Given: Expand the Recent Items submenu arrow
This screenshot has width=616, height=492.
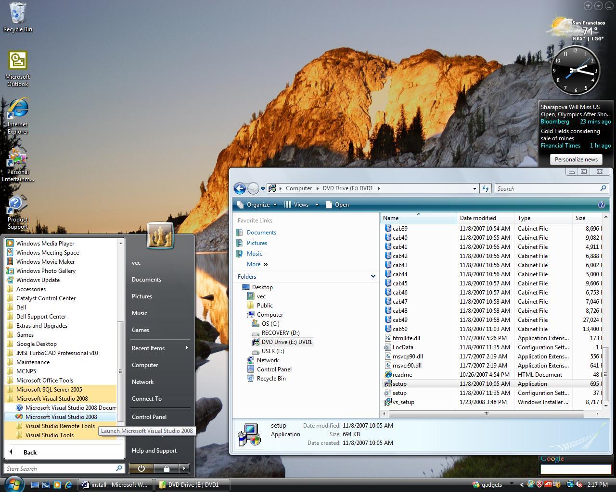Looking at the screenshot, I should pyautogui.click(x=187, y=348).
